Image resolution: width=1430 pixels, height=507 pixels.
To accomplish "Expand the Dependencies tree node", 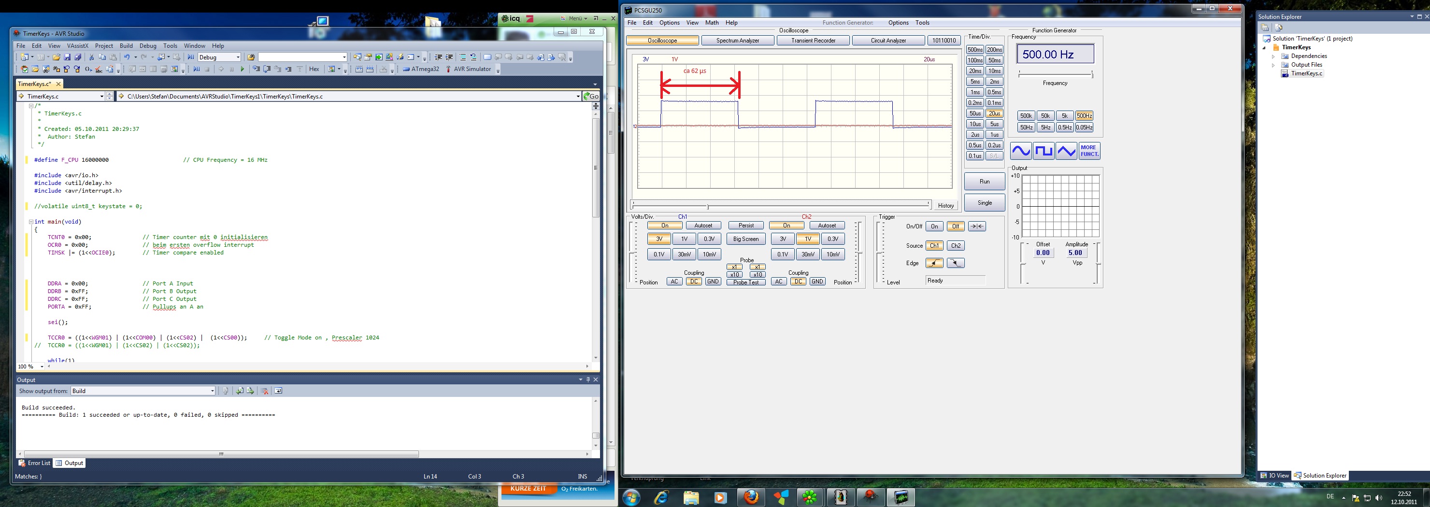I will 1273,56.
